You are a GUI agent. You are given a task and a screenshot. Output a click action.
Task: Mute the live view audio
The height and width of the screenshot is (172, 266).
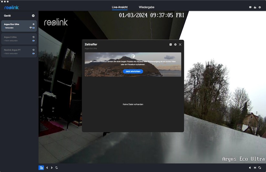click(x=250, y=167)
